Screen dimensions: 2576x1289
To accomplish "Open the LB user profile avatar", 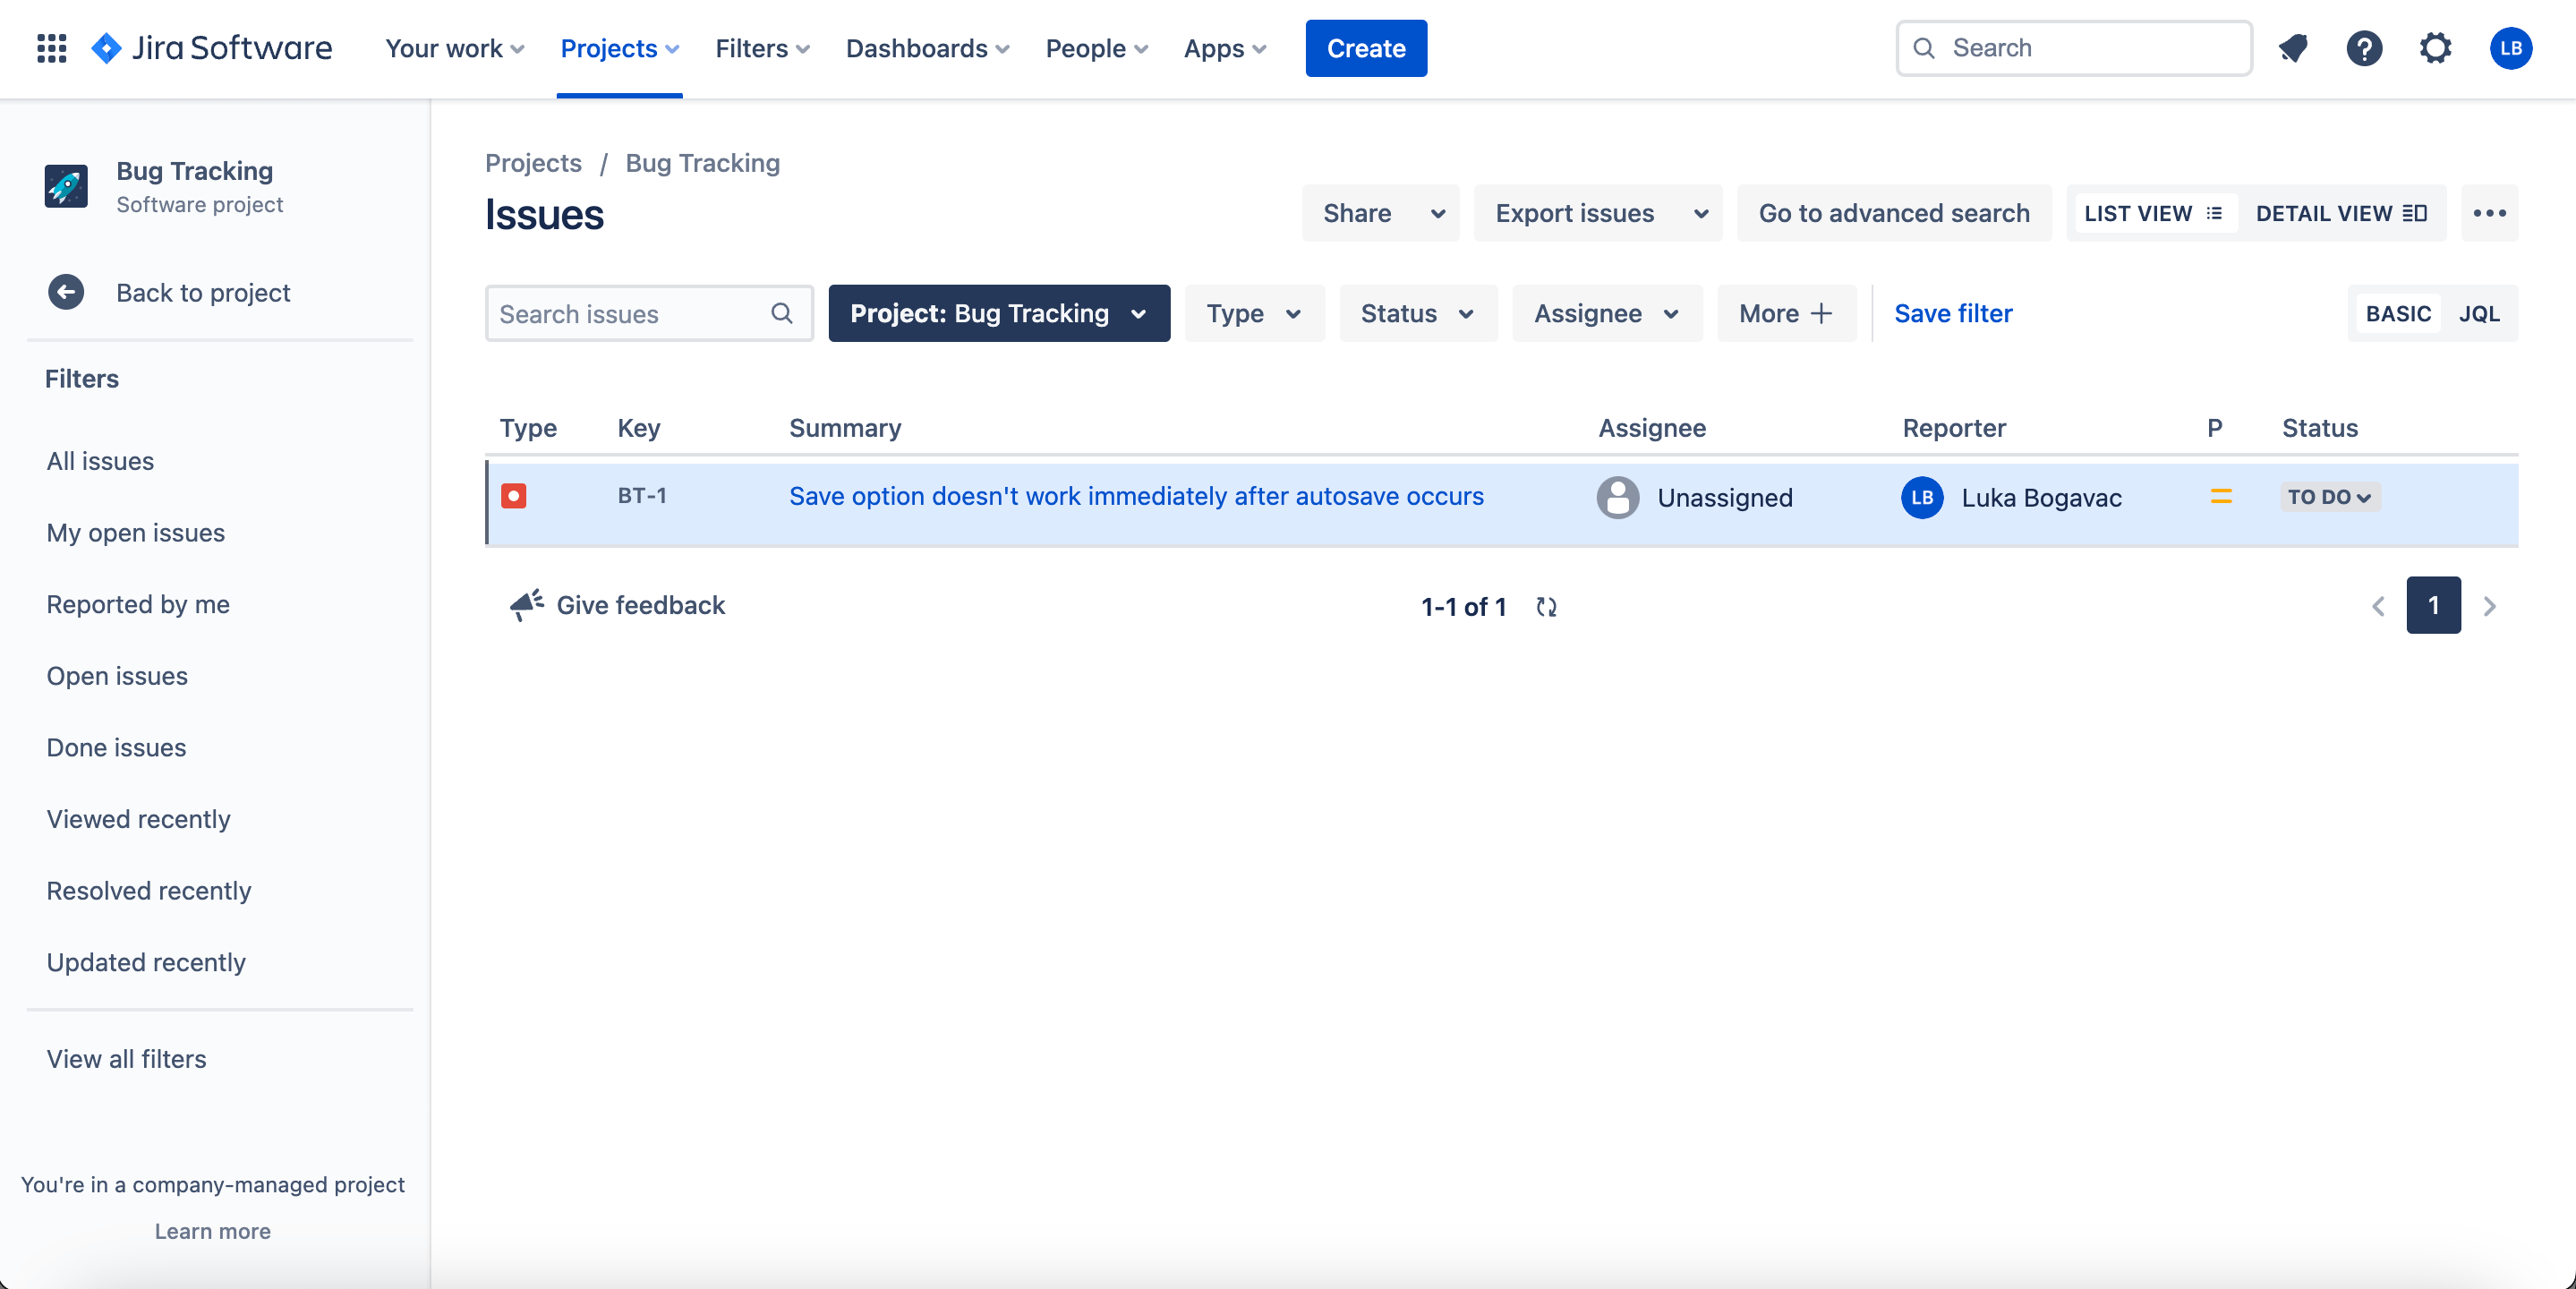I will pos(2510,48).
